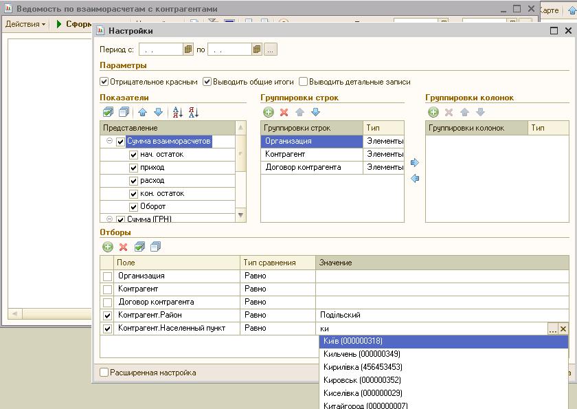Uncheck all indicators in the Показатели toolbar
577x409 pixels.
124,112
